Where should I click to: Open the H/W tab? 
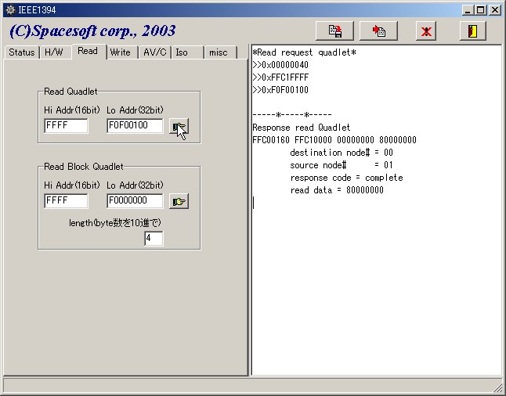pos(54,52)
